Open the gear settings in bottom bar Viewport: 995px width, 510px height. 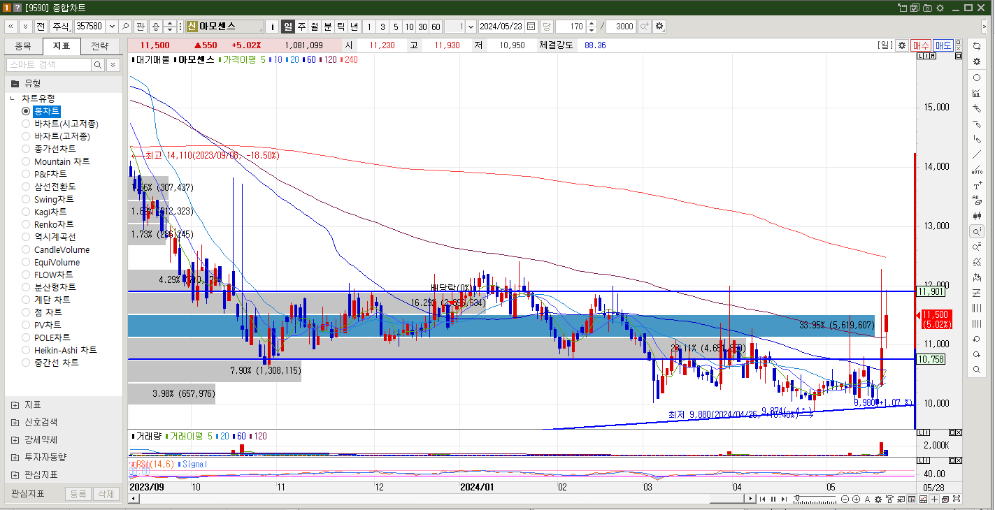878,499
